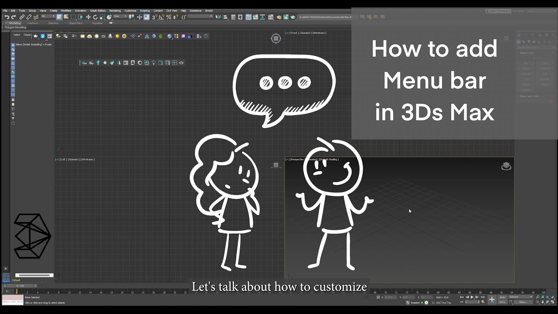Click Name (Sorted Ascending) column header
The width and height of the screenshot is (558, 314).
[x=29, y=44]
